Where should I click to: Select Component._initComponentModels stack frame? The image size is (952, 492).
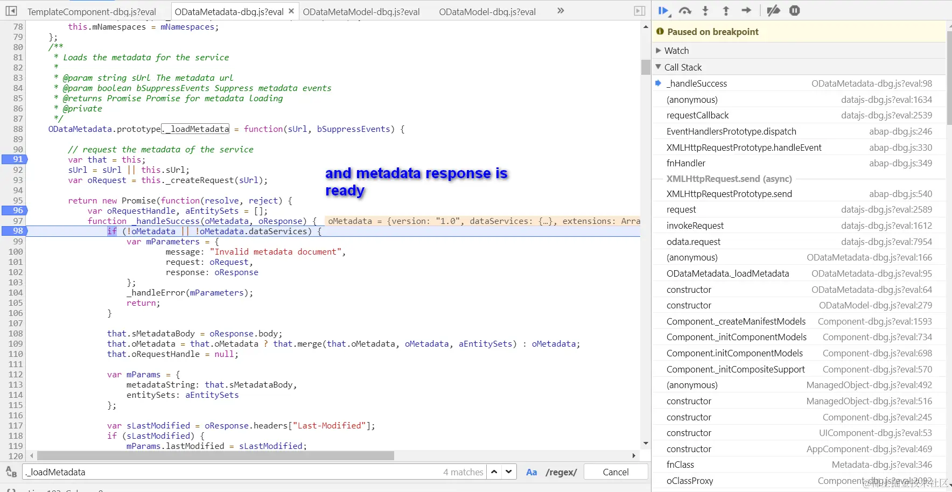[x=799, y=337]
